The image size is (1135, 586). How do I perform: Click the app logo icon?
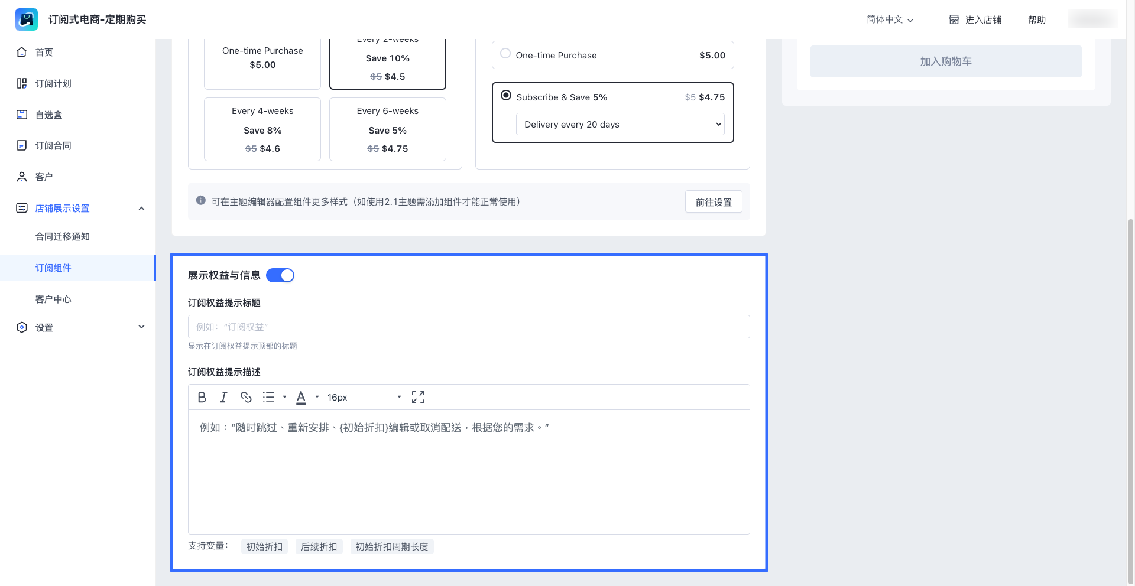coord(27,19)
